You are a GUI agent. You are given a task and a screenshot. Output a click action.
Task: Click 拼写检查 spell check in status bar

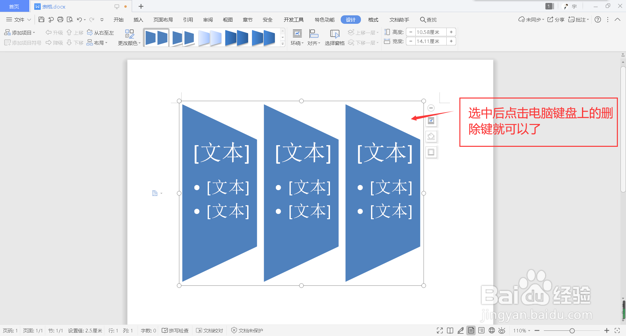click(175, 330)
